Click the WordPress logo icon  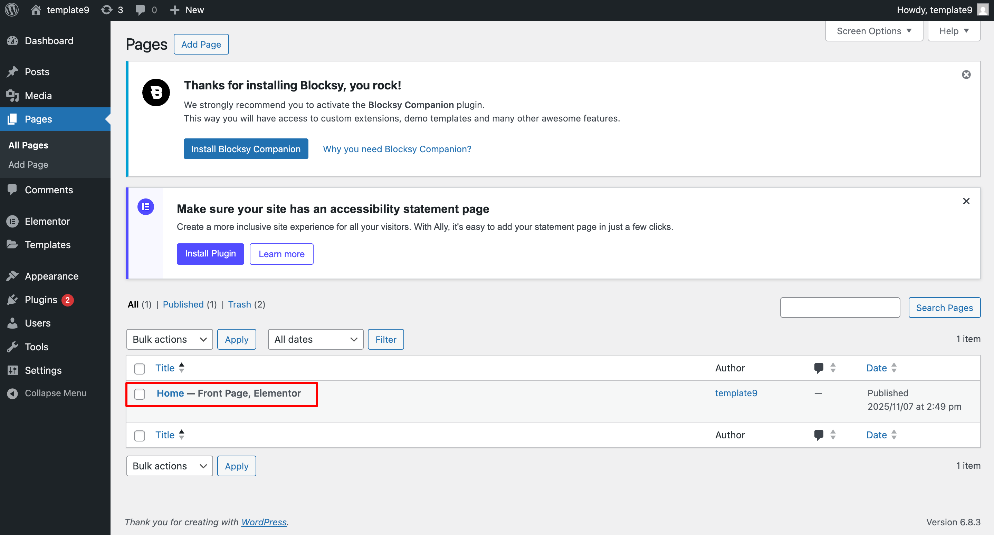coord(12,10)
